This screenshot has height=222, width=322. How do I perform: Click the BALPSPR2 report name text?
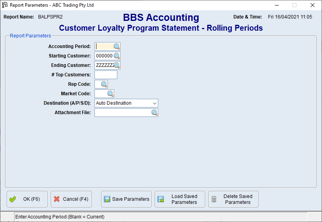[x=50, y=17]
